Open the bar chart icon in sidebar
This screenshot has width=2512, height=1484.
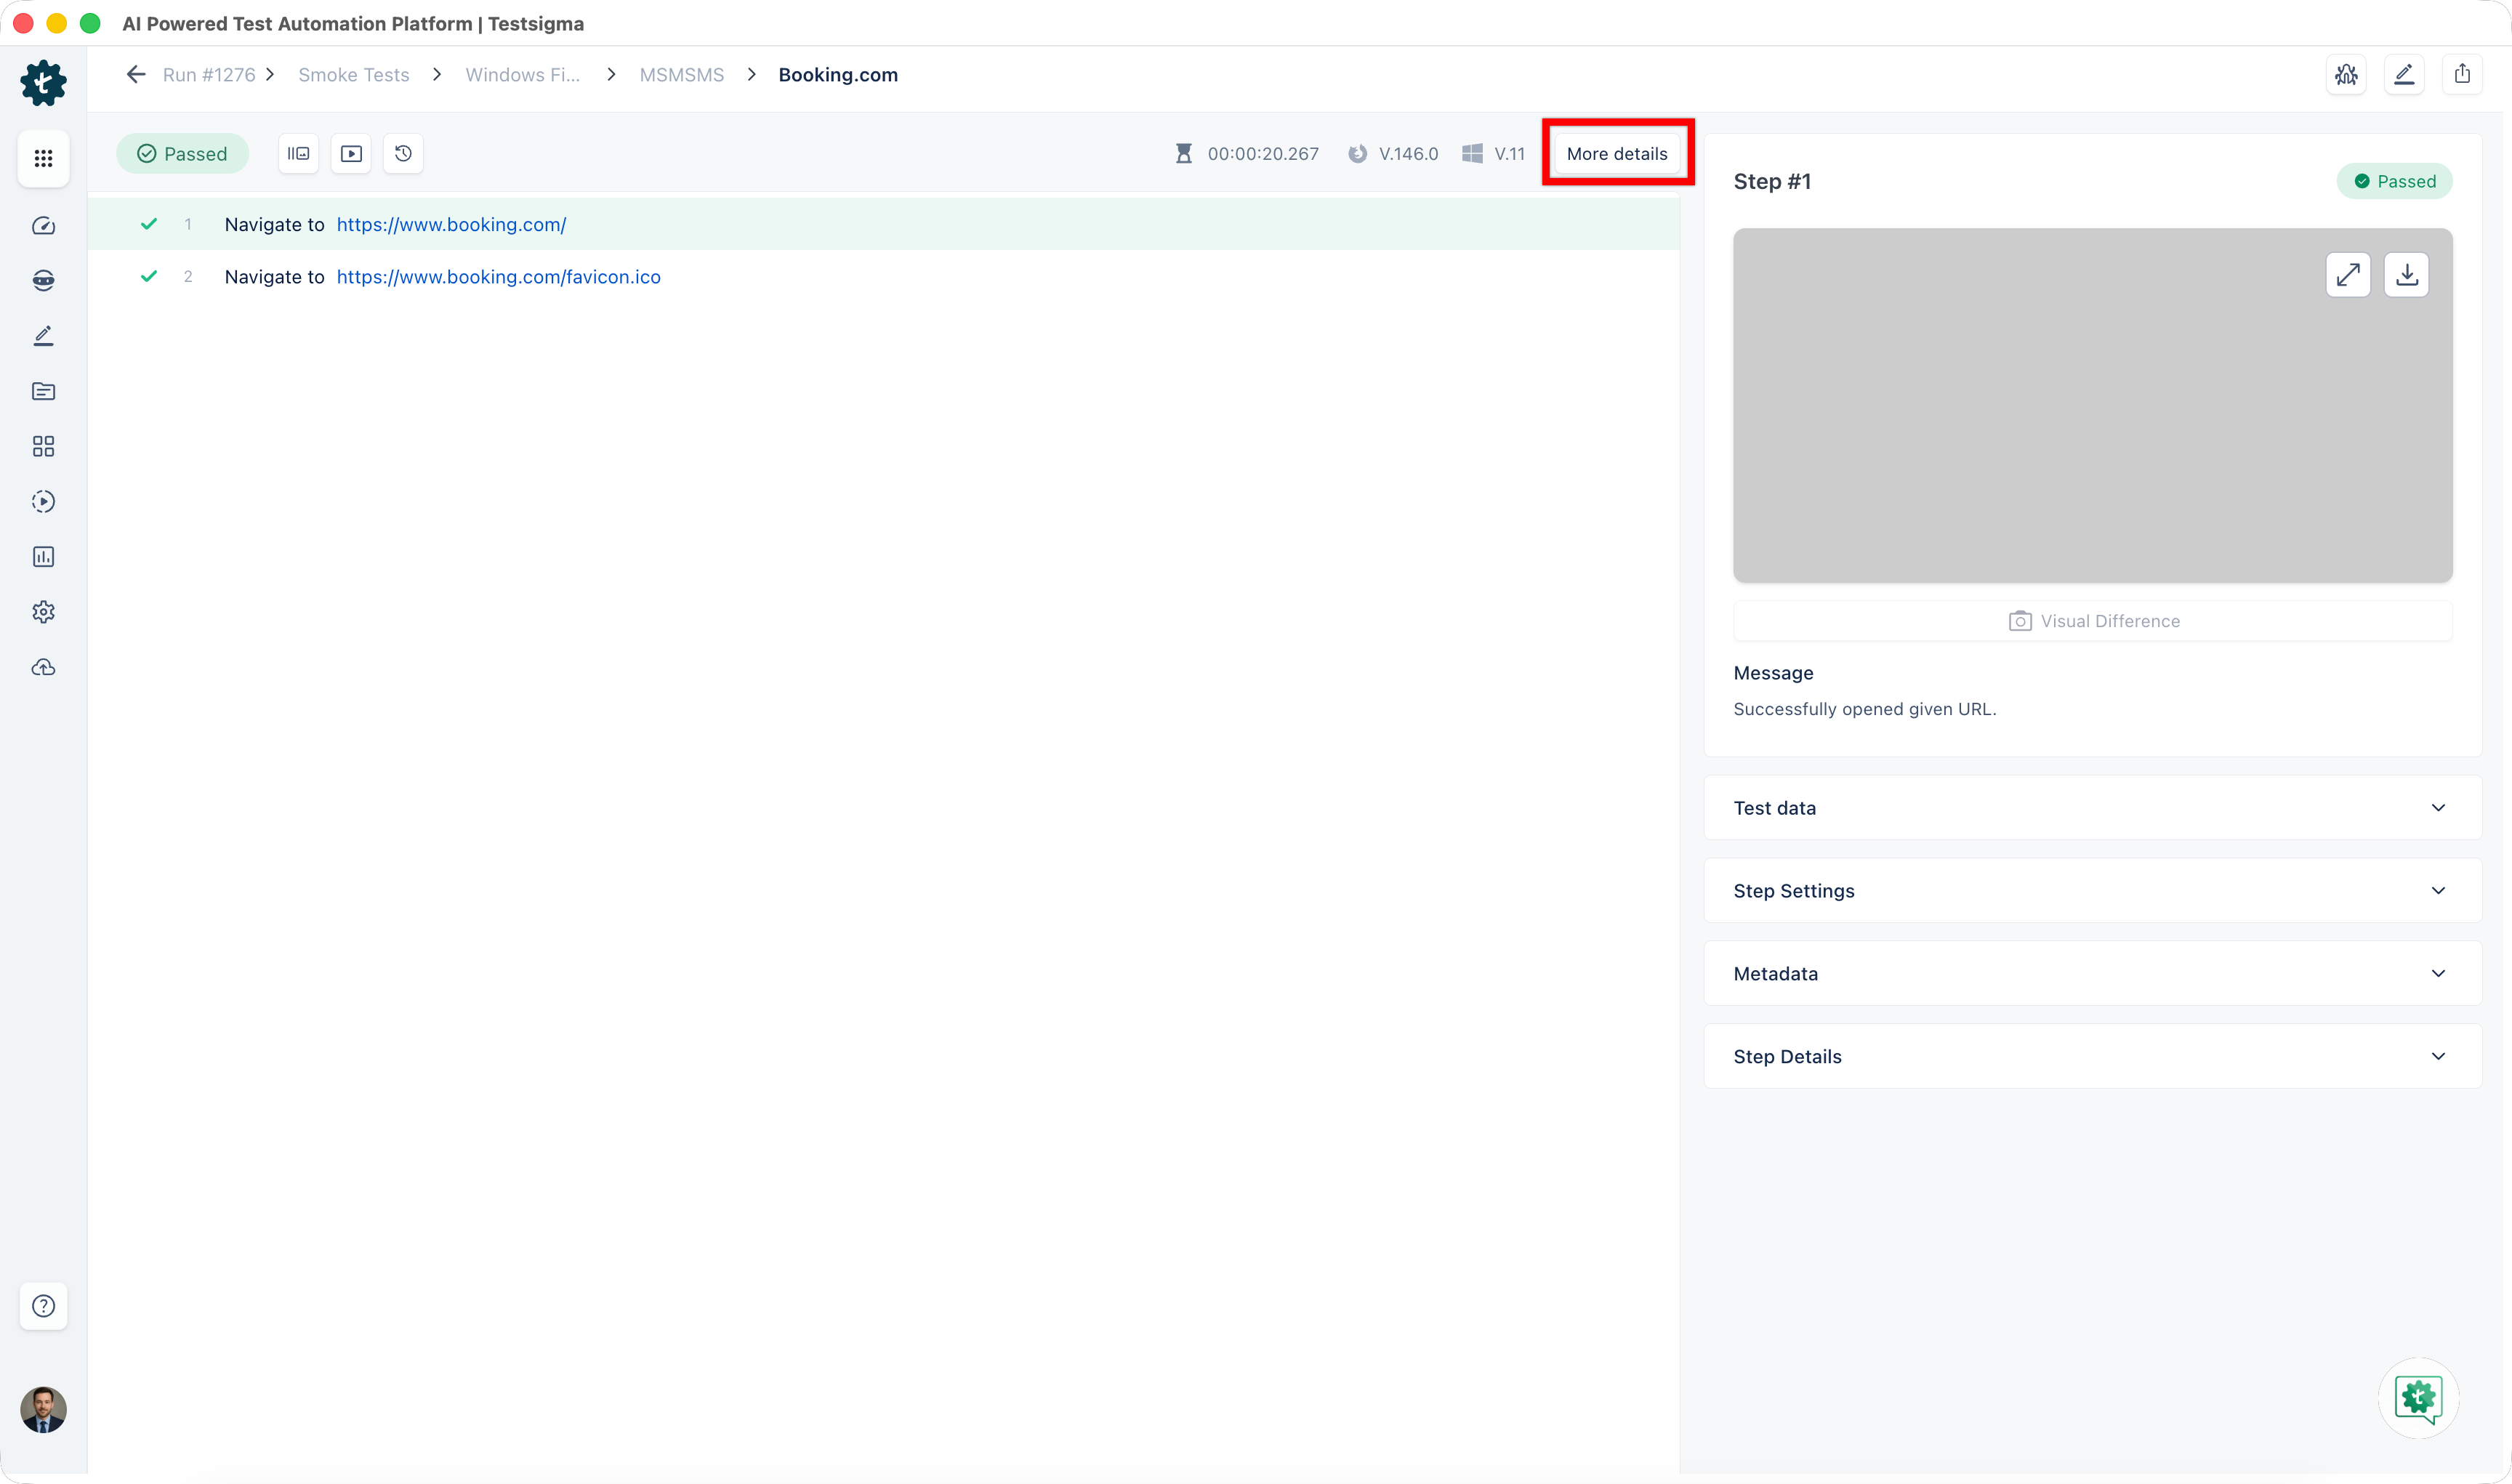pyautogui.click(x=43, y=557)
